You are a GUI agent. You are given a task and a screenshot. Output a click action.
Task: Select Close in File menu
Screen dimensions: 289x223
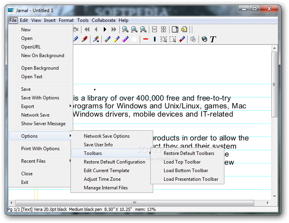coord(40,174)
